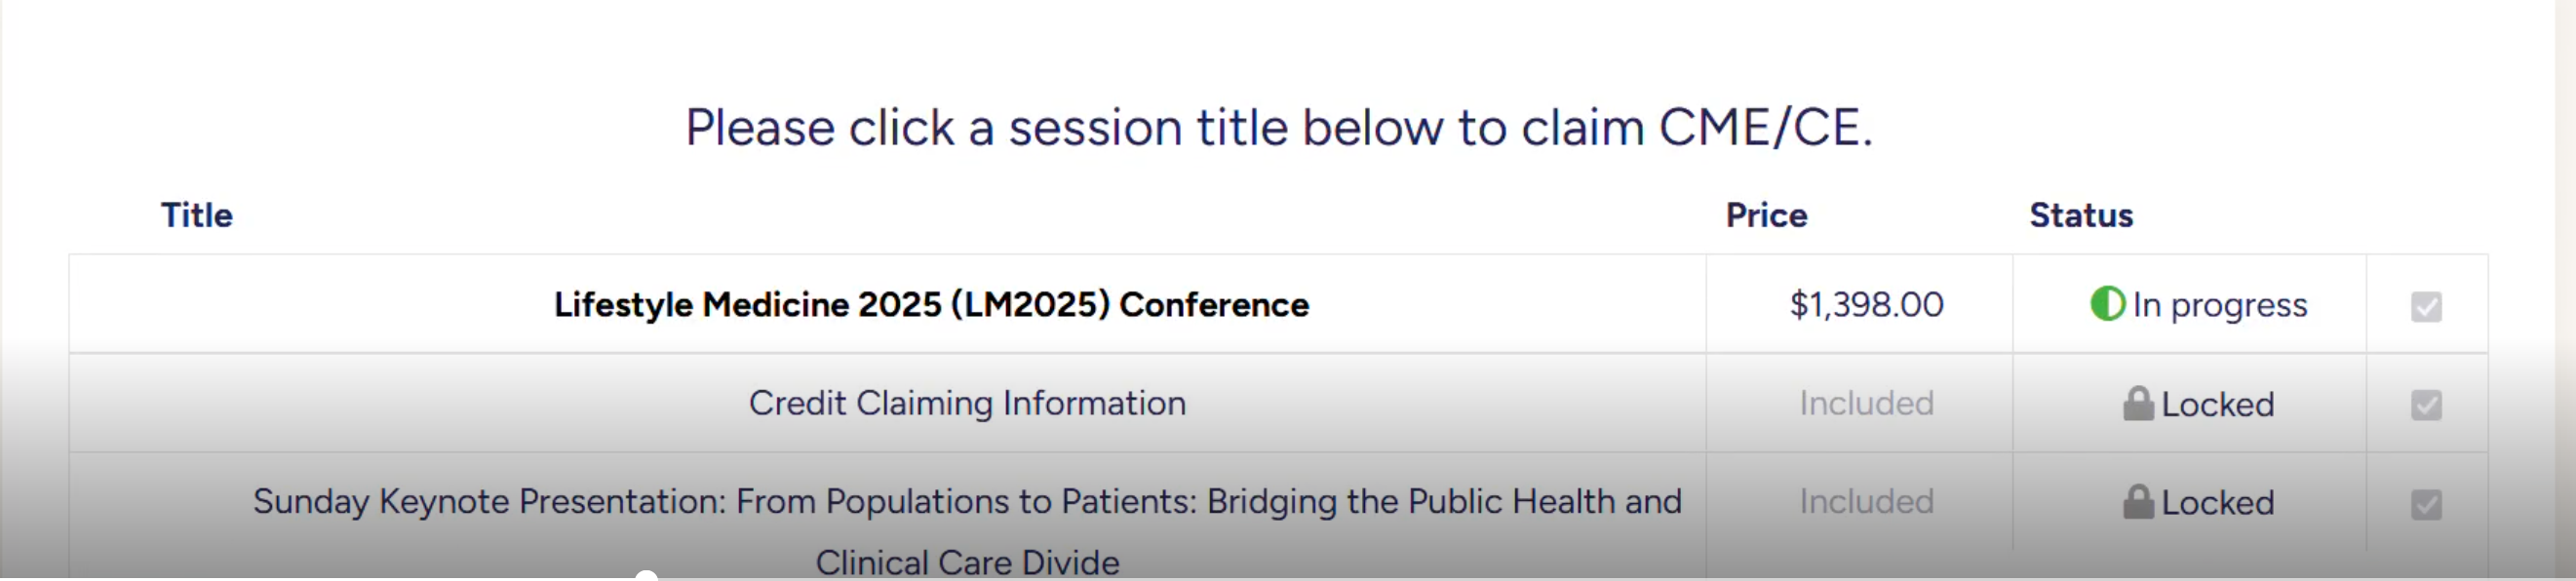Open the Sunday Keynote Presentation session title
This screenshot has width=2576, height=581.
pos(967,502)
